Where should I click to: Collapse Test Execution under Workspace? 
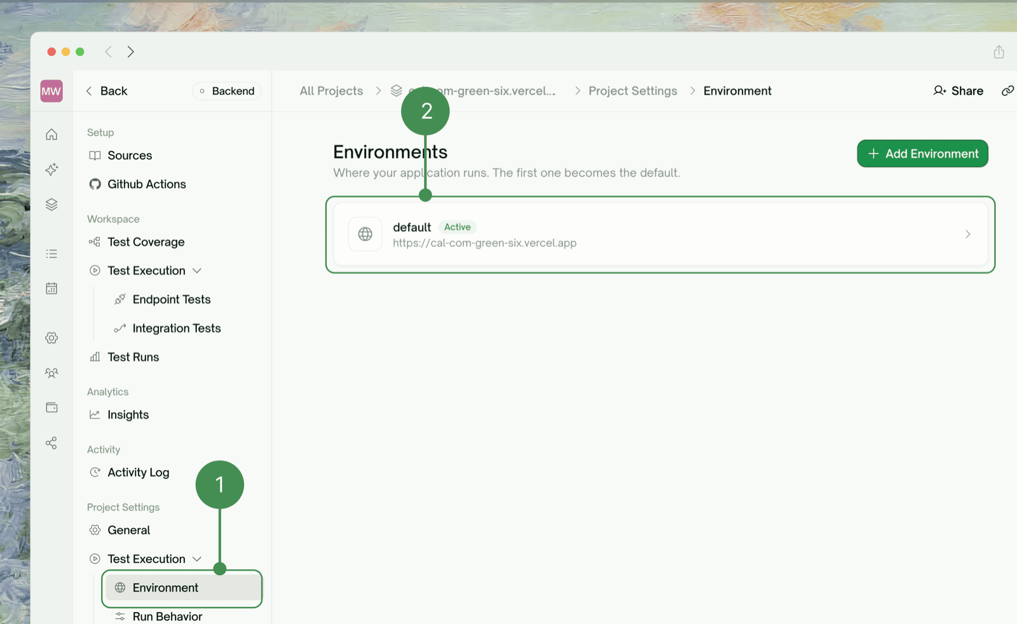197,271
